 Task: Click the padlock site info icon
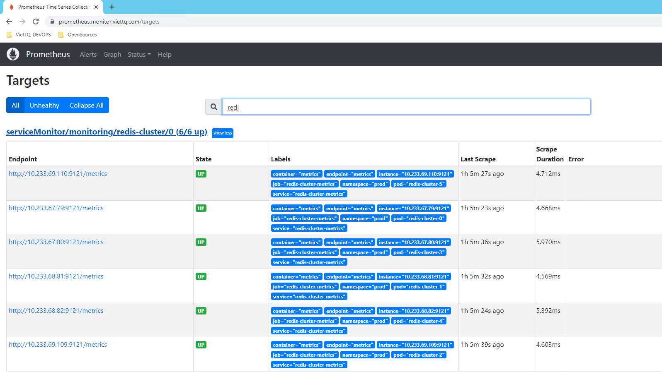click(x=52, y=22)
